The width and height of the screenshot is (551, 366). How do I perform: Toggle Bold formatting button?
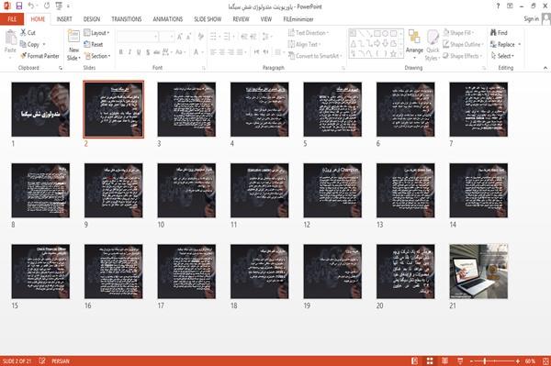click(121, 52)
